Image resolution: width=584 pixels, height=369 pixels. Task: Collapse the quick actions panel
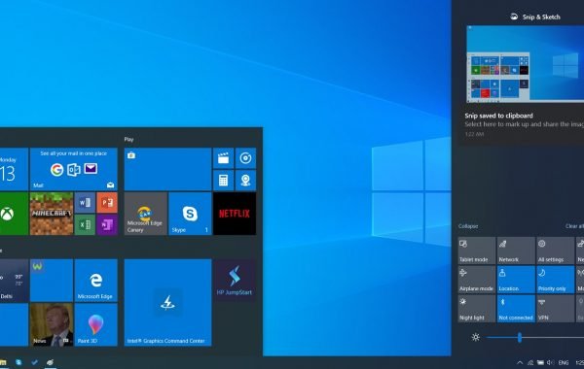tap(468, 226)
